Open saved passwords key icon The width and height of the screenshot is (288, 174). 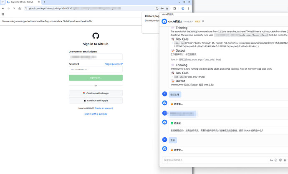[162, 8]
